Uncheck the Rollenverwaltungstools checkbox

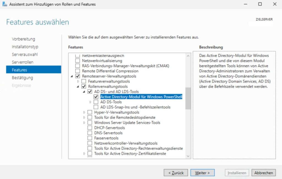pyautogui.click(x=84, y=86)
